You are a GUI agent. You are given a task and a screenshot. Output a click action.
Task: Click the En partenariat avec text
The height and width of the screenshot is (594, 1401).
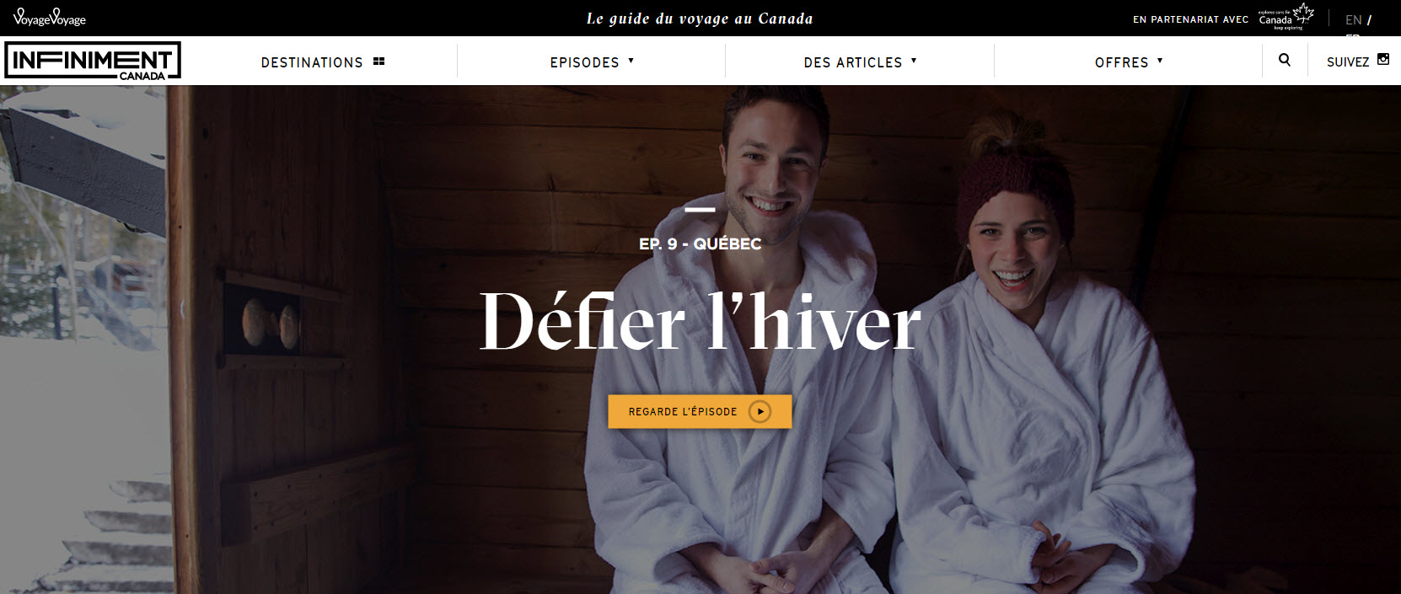pos(1190,19)
